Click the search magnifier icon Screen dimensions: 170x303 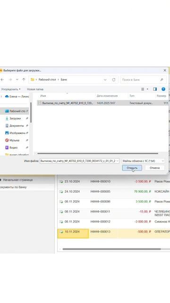161,80
